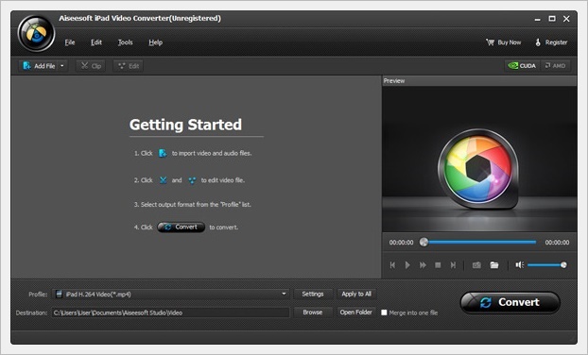Screen dimensions: 588x355
Task: Click small Convert button in step 4
Action: coord(181,227)
